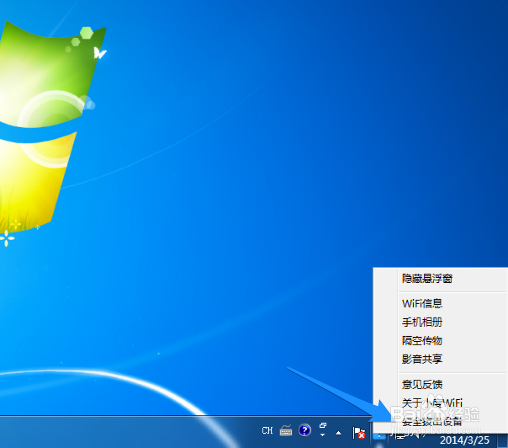Select the keyboard input method icon
This screenshot has width=508, height=448.
pos(286,431)
